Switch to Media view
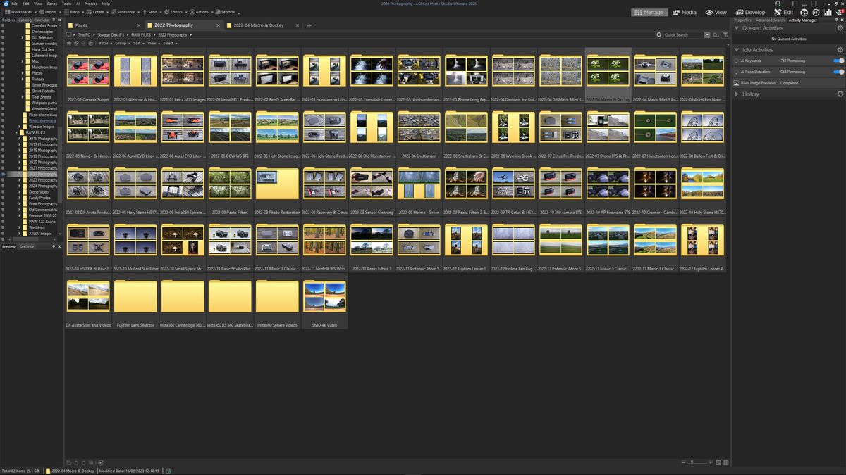 coord(687,12)
